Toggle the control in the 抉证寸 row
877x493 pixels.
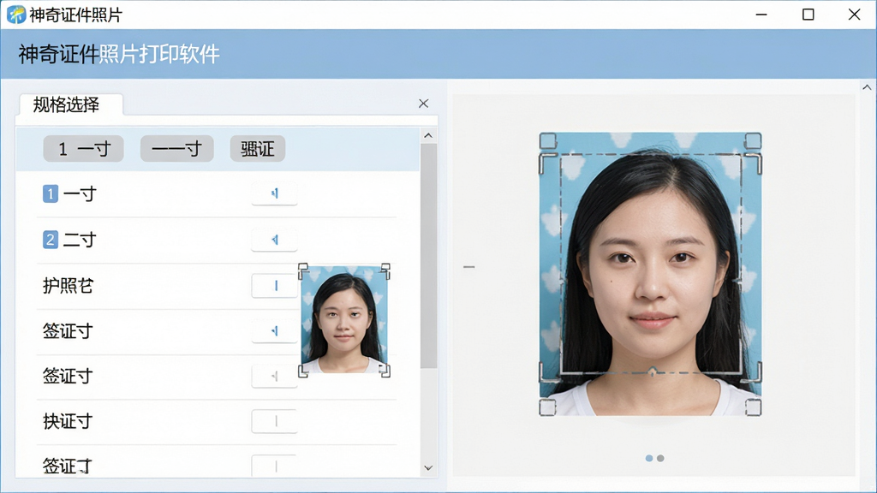[x=274, y=421]
